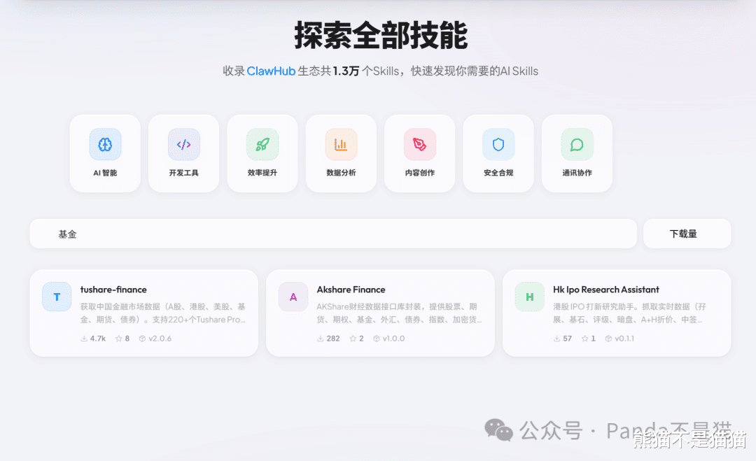Click the 4.7k download count
The image size is (756, 461).
tap(98, 339)
